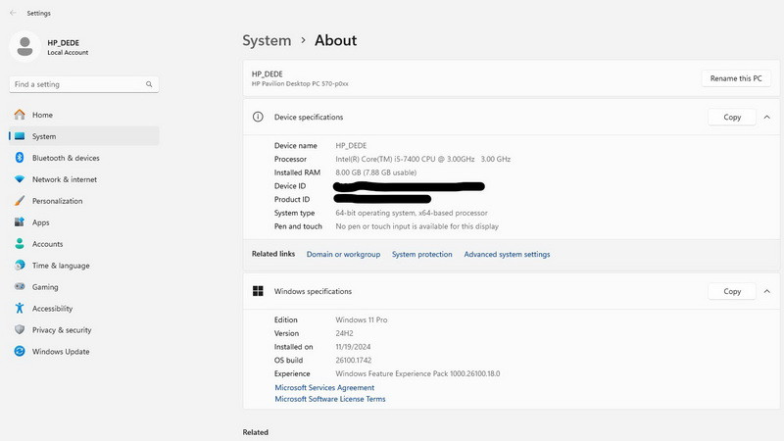Click the Windows logo icon in specifications

[258, 291]
